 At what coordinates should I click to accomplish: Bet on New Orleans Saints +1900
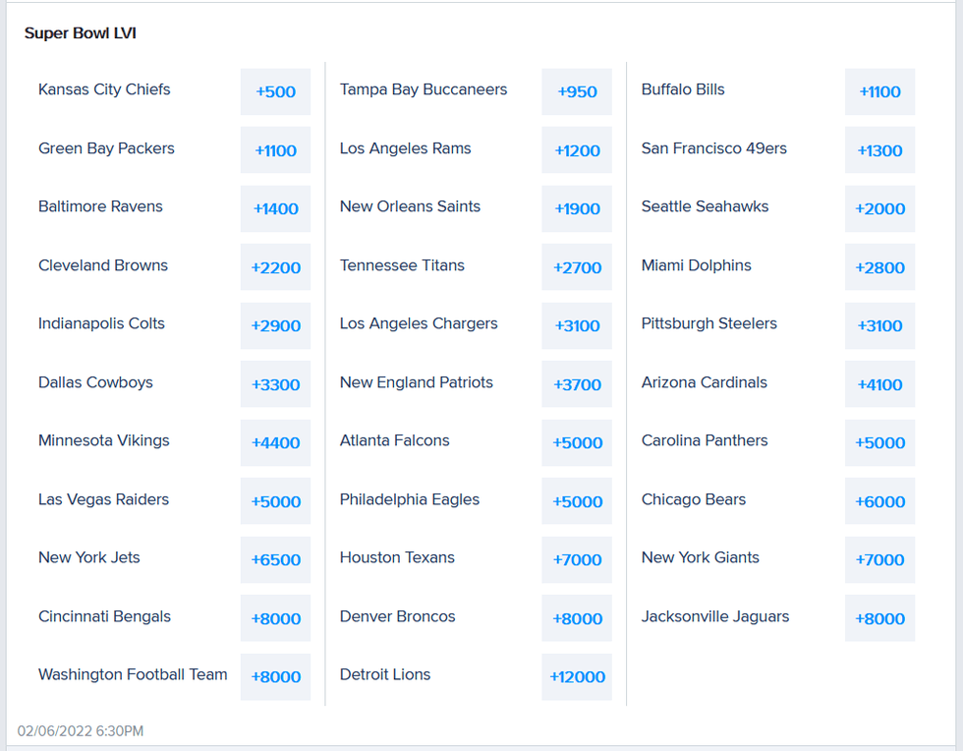coord(577,208)
